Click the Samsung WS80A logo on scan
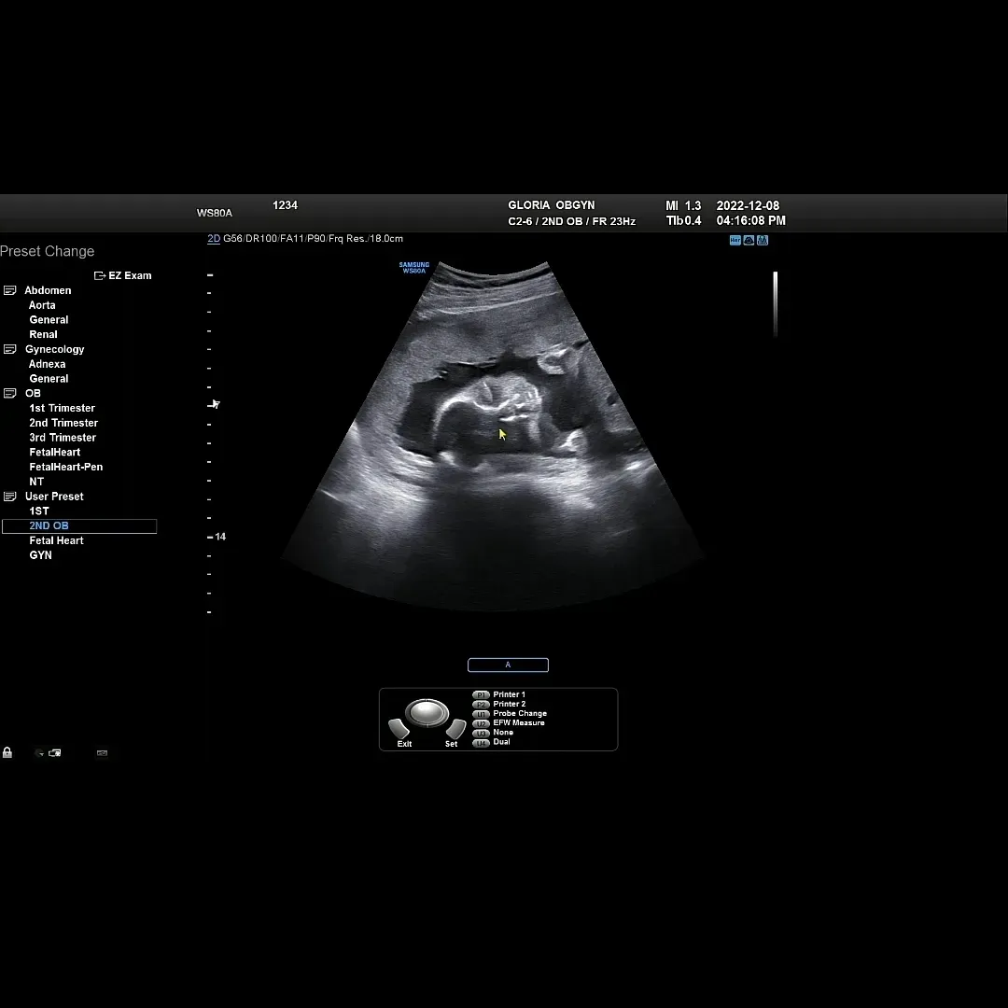Image resolution: width=1008 pixels, height=1008 pixels. [x=414, y=268]
